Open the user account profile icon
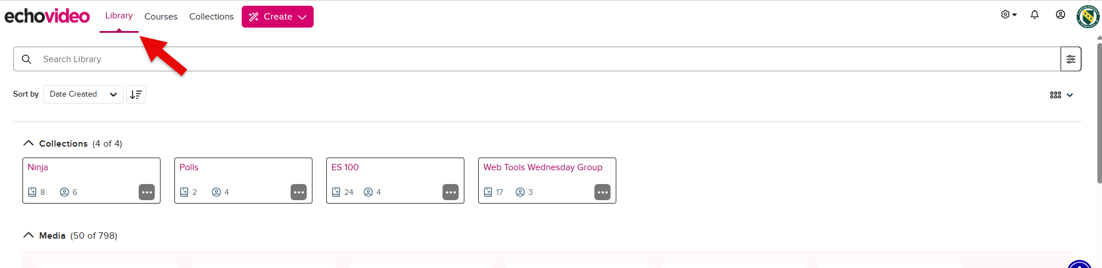Viewport: 1102px width, 268px height. coord(1060,15)
